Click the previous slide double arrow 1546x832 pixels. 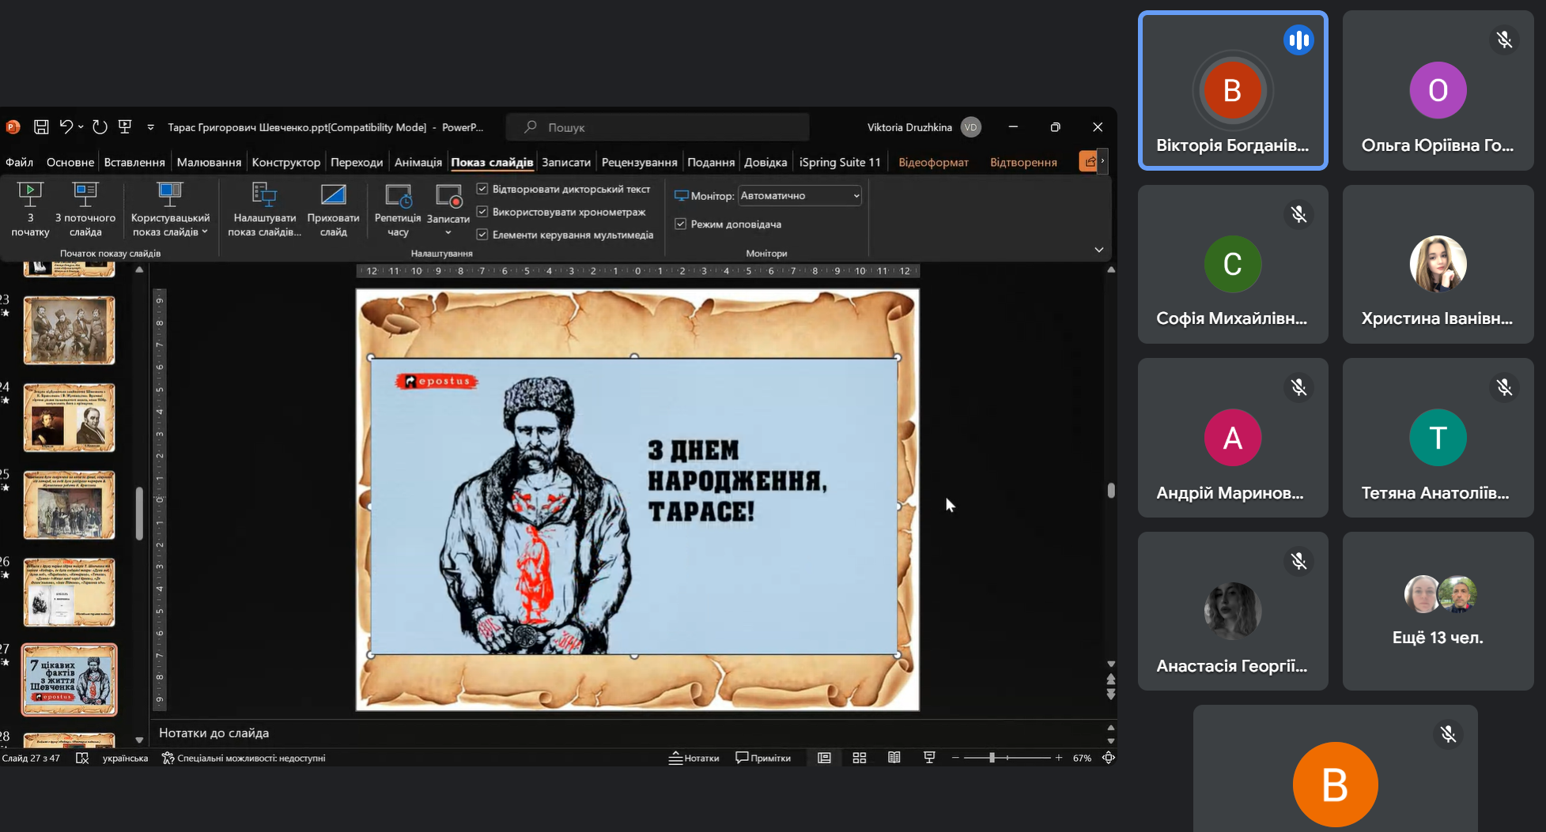pyautogui.click(x=1111, y=680)
